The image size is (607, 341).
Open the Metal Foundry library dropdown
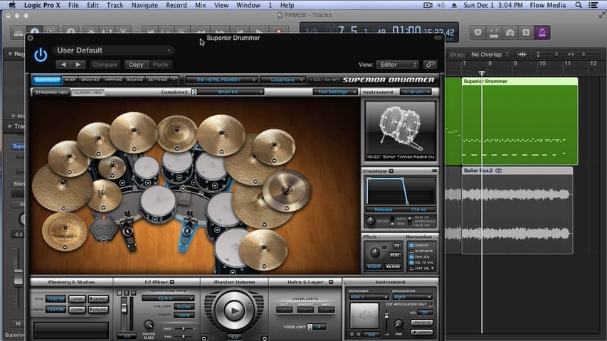point(221,80)
